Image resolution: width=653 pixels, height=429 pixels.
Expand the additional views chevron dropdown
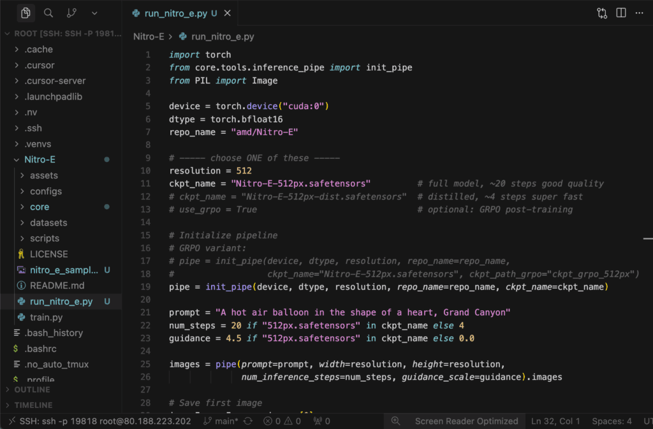[x=94, y=13]
